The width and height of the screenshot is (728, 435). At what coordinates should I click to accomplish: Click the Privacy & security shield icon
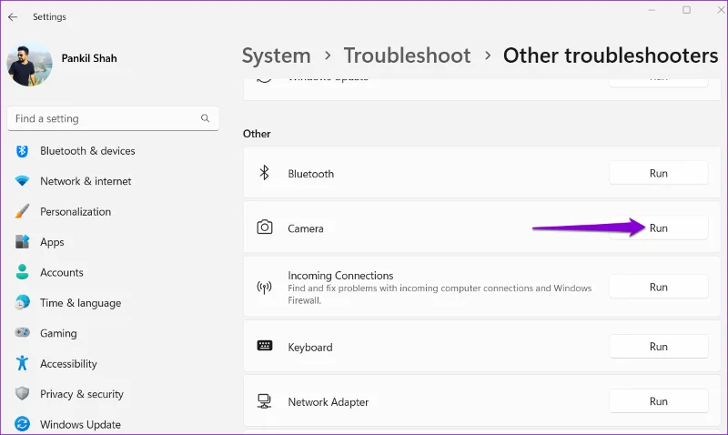(22, 394)
